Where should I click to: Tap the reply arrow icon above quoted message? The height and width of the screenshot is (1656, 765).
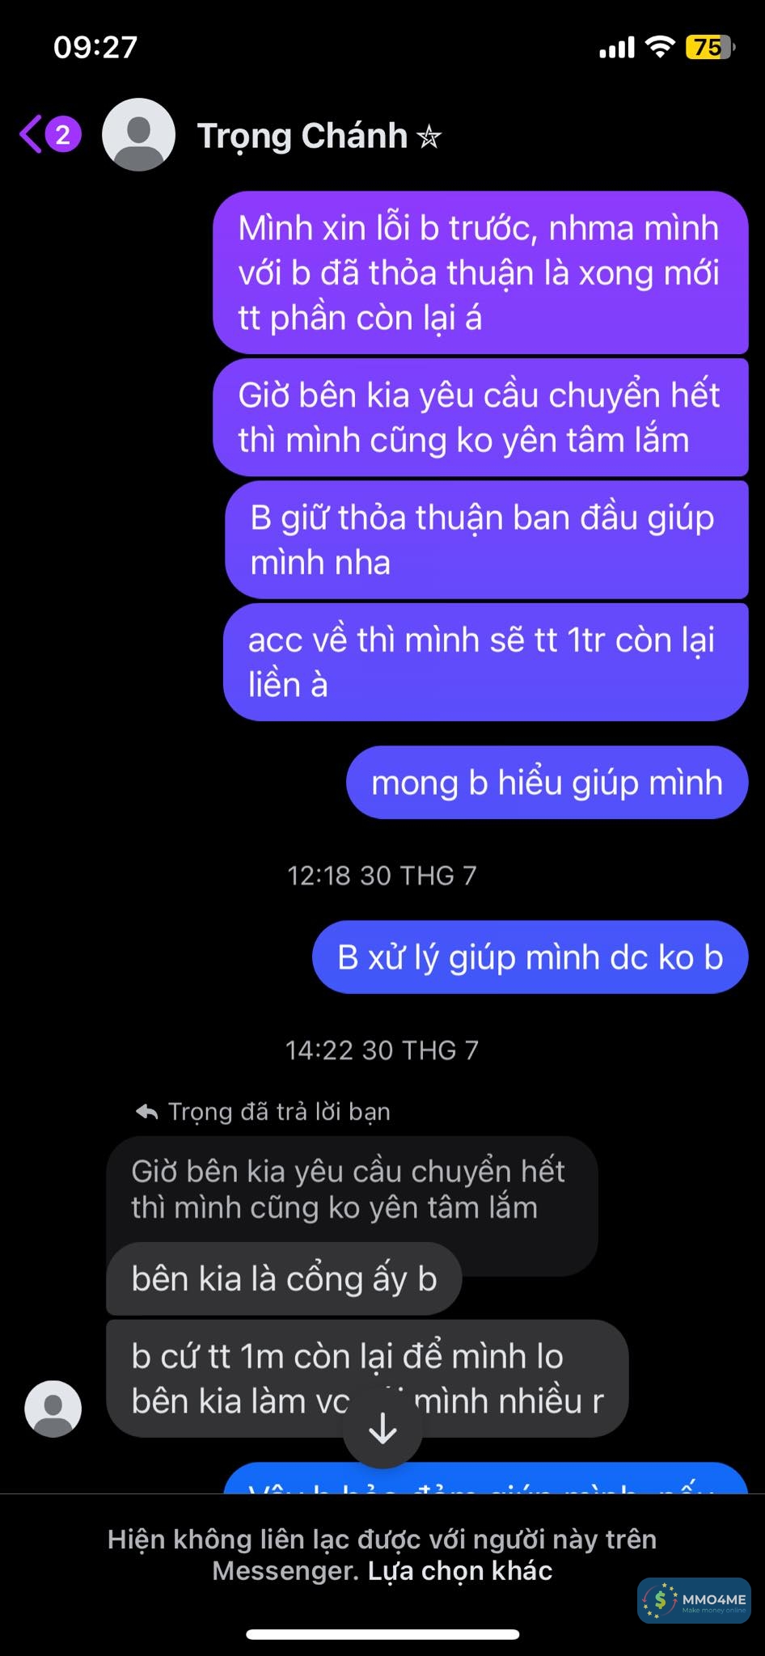click(146, 1112)
